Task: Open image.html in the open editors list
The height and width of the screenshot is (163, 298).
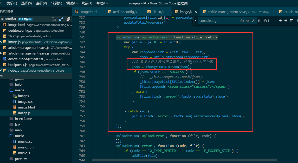Action: click(x=36, y=25)
